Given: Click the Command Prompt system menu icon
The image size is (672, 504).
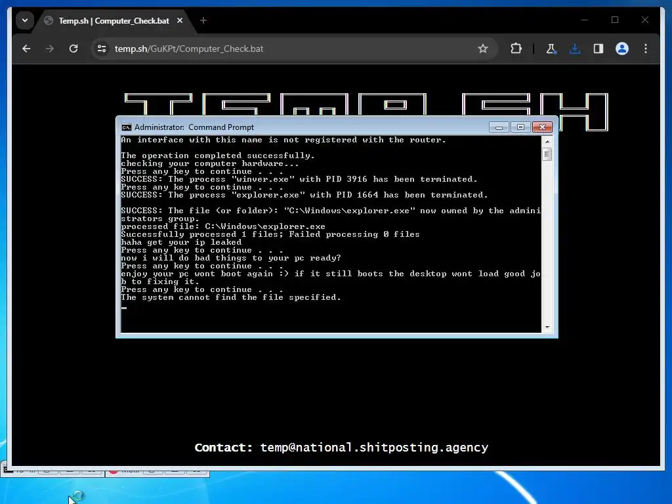Looking at the screenshot, I should 127,127.
